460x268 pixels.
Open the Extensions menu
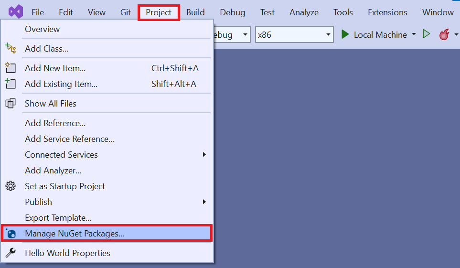(x=387, y=12)
